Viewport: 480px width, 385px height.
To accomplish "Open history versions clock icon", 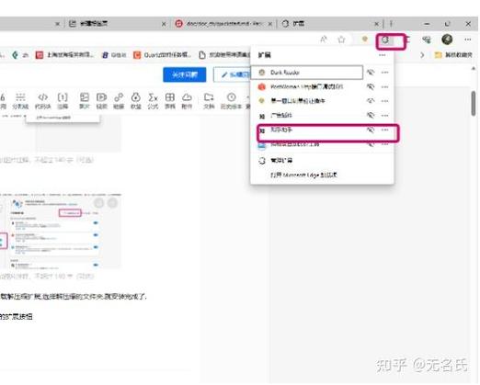I will point(231,101).
